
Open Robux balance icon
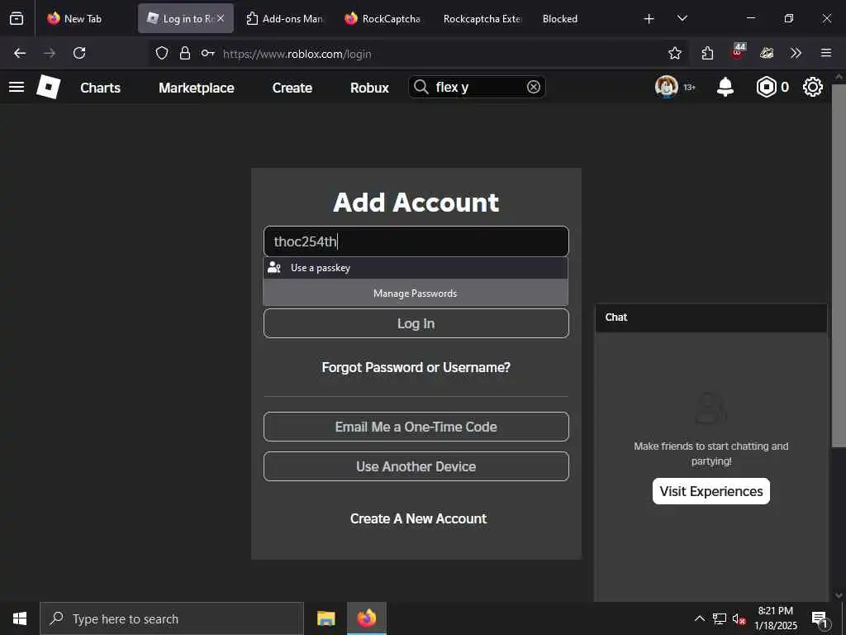[766, 87]
